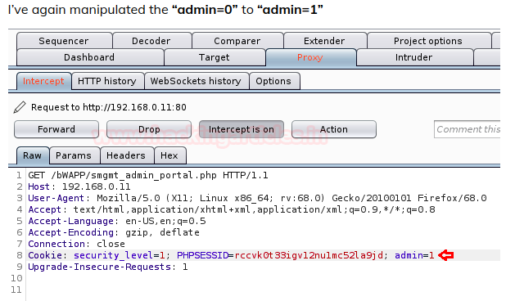Select the Proxy tab
The width and height of the screenshot is (506, 301).
(311, 57)
